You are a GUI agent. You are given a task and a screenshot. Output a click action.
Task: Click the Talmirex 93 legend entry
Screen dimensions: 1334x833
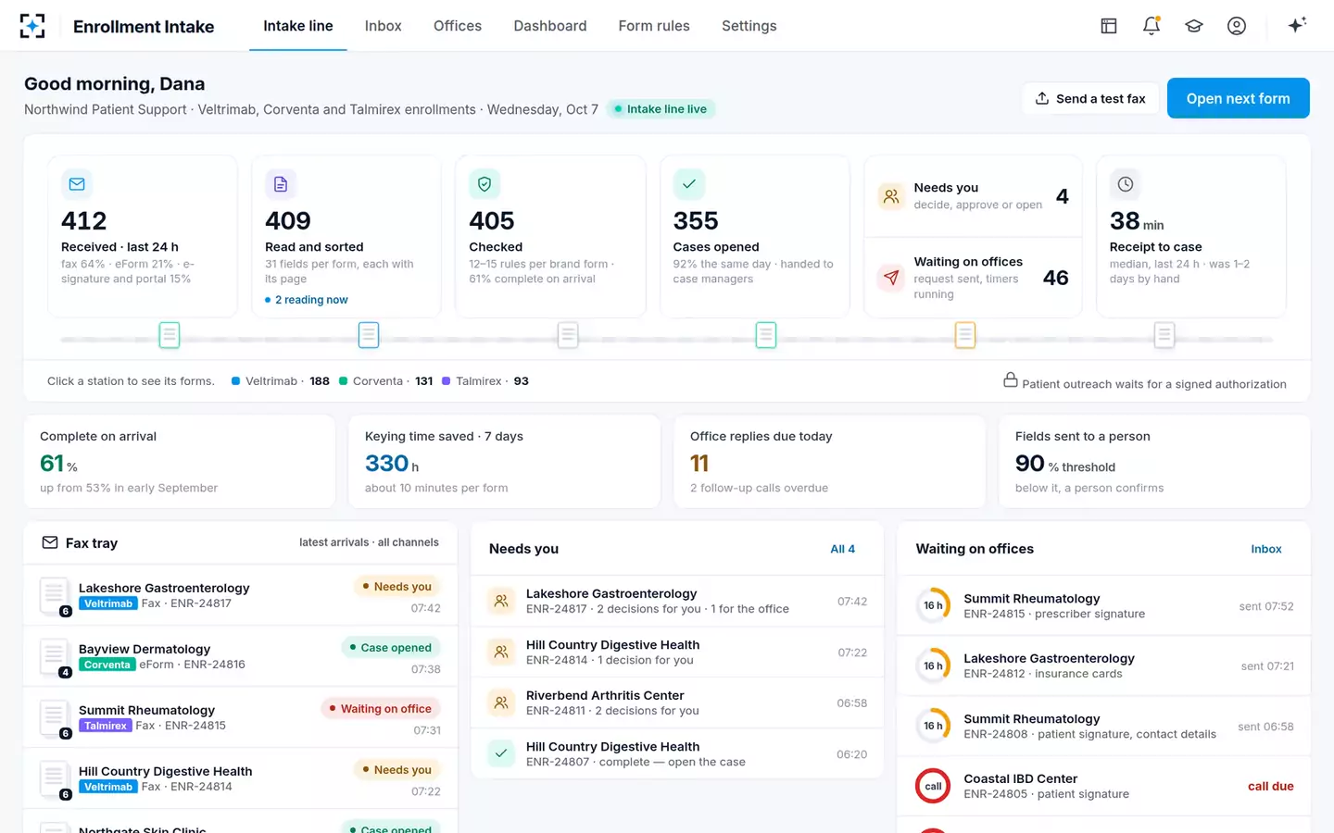pyautogui.click(x=485, y=381)
